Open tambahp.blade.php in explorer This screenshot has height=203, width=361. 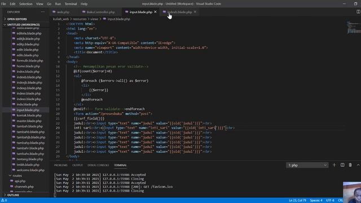click(x=30, y=143)
